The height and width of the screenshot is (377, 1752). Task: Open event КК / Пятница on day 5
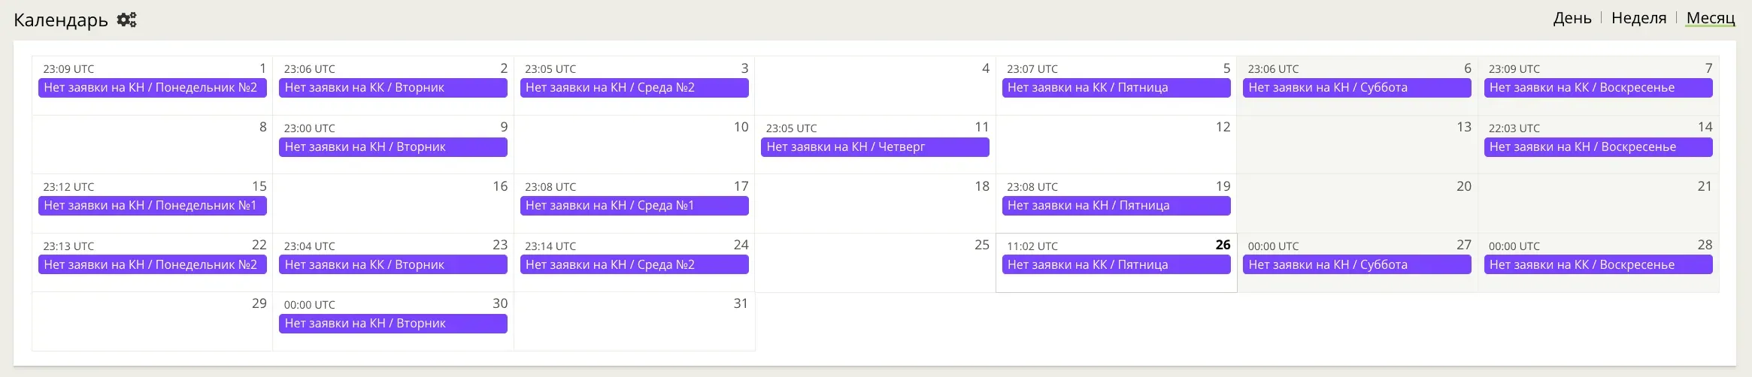point(1116,88)
